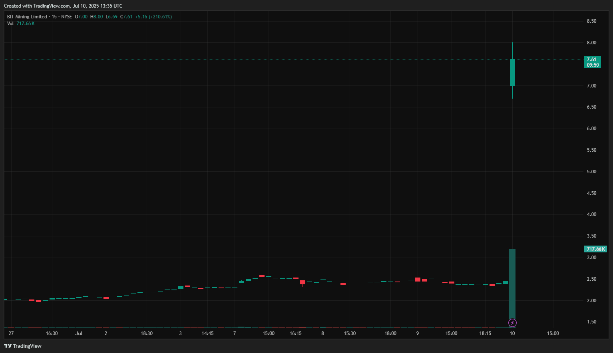Click the Jul label on the time axis
The width and height of the screenshot is (613, 353).
79,333
